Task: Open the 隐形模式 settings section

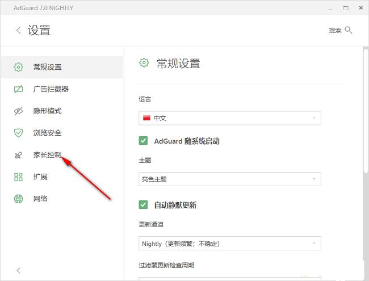Action: [47, 111]
